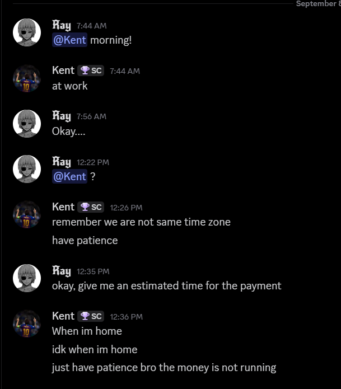Image resolution: width=341 pixels, height=389 pixels.
Task: Click the Ray username at 7:44 AM
Action: pos(62,25)
